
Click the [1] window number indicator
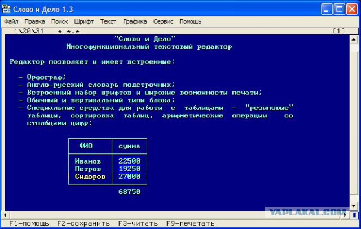click(339, 31)
